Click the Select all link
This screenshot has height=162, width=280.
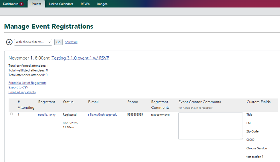click(x=71, y=42)
